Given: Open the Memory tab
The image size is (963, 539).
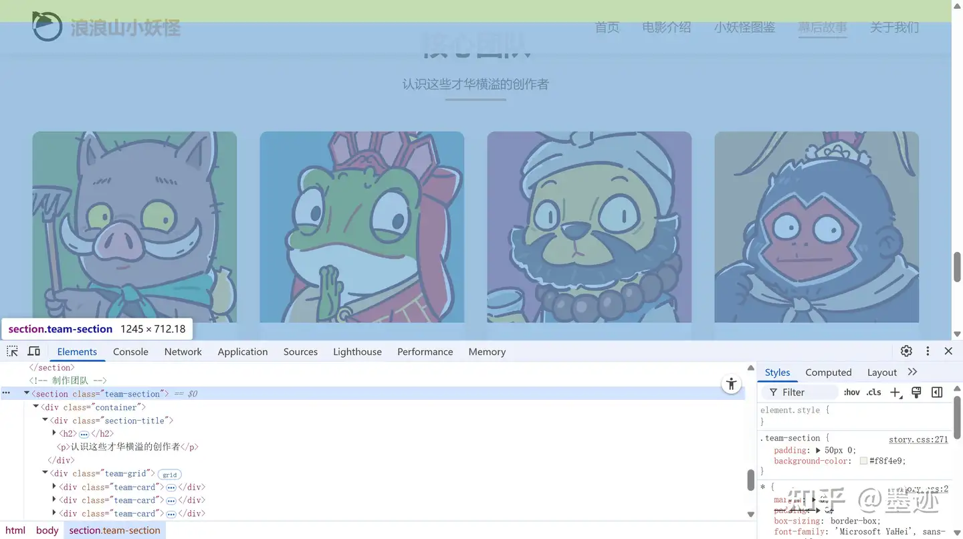Looking at the screenshot, I should pyautogui.click(x=487, y=352).
